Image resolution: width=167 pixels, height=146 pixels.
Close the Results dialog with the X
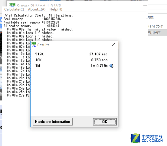pyautogui.click(x=113, y=45)
